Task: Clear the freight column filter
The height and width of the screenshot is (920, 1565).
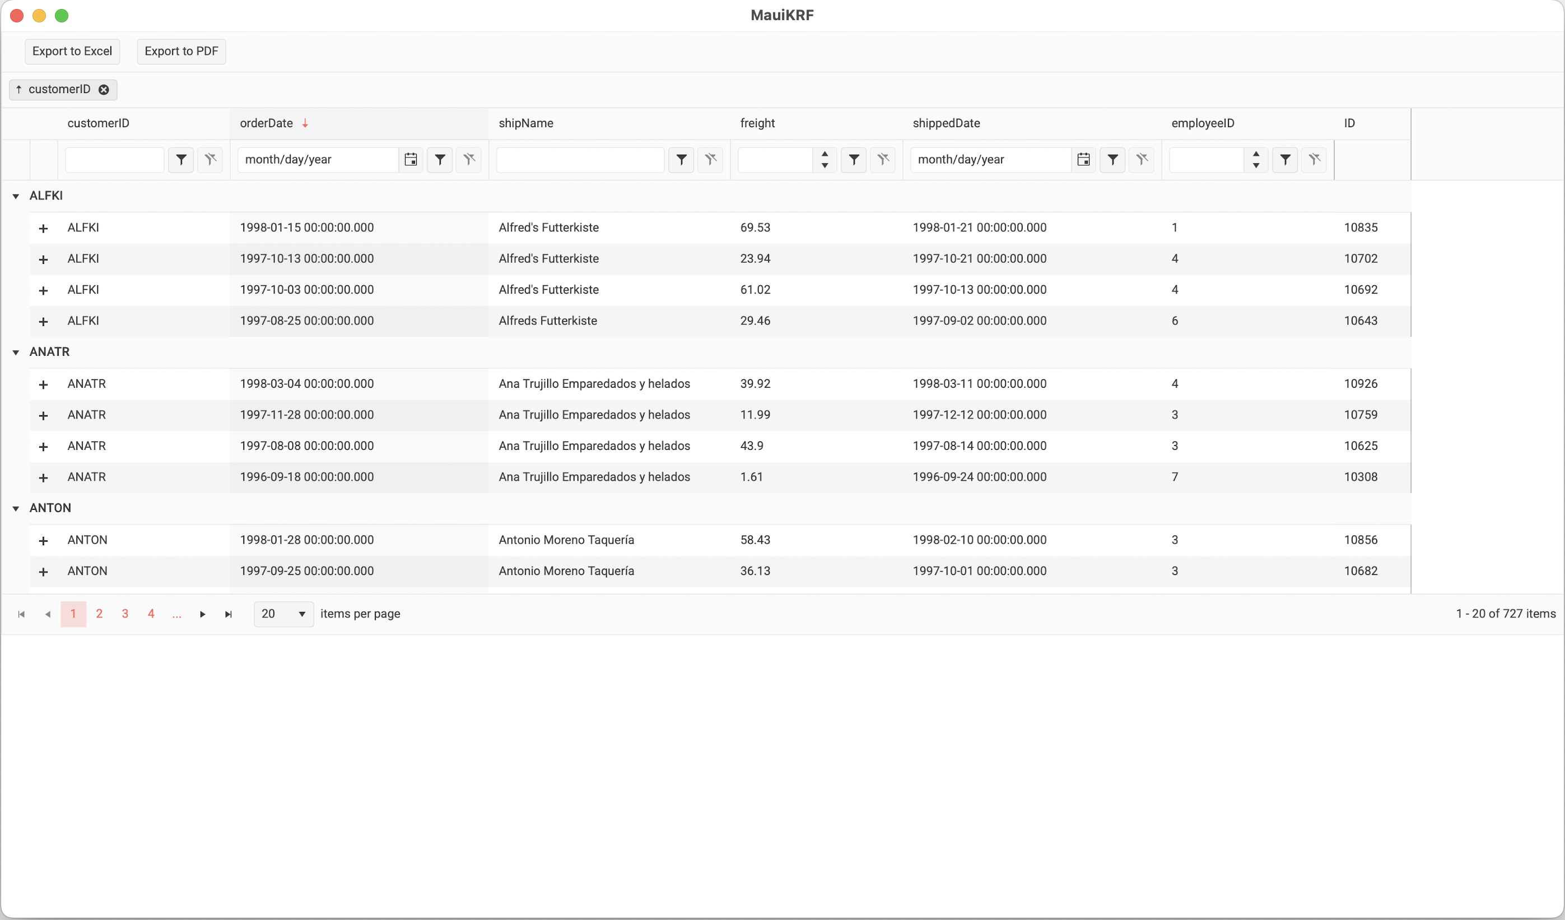Action: [883, 160]
